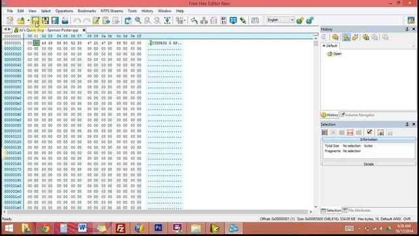This screenshot has height=236, width=419.
Task: Open the Edit menu
Action: [20, 11]
